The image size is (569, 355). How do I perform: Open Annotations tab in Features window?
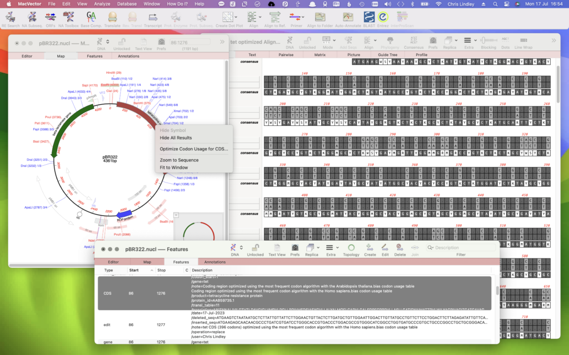(215, 262)
